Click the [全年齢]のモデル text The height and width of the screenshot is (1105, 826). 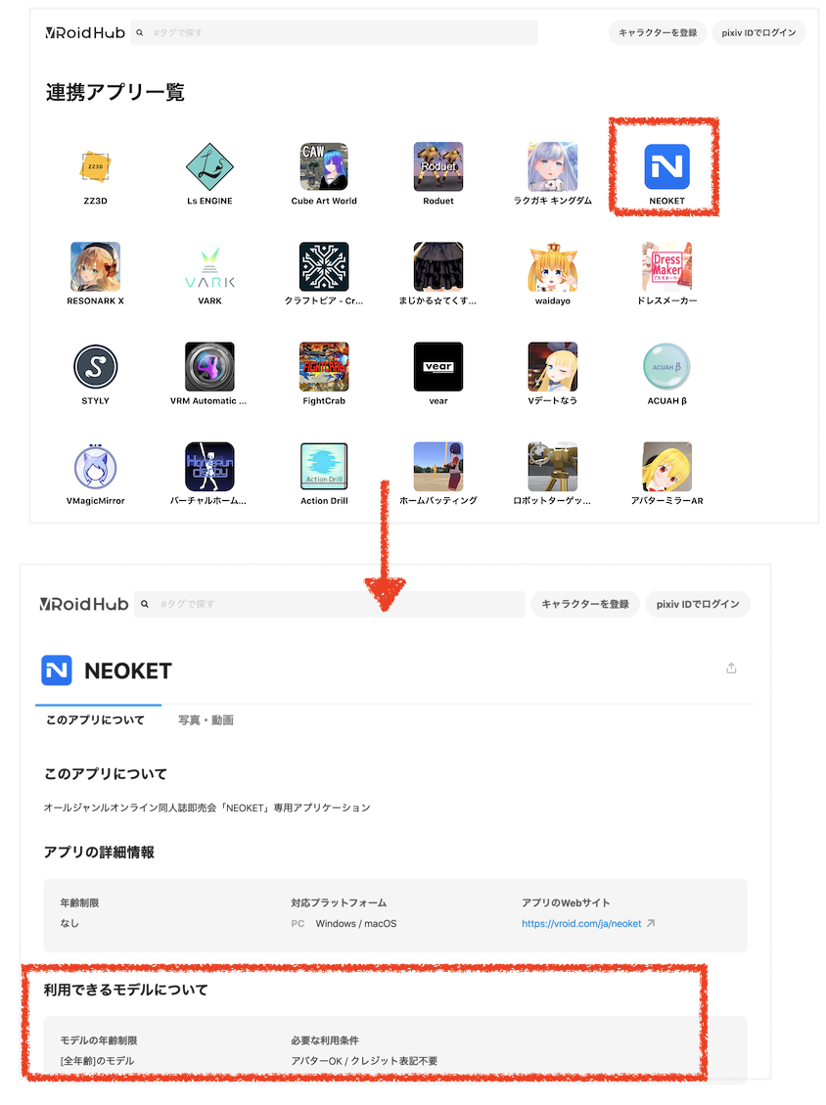coord(97,1061)
